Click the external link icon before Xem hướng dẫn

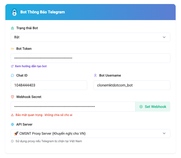(12, 66)
